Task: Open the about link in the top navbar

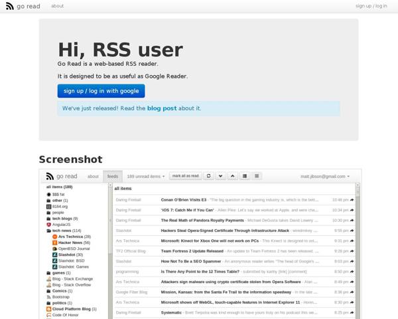Action: (x=58, y=6)
